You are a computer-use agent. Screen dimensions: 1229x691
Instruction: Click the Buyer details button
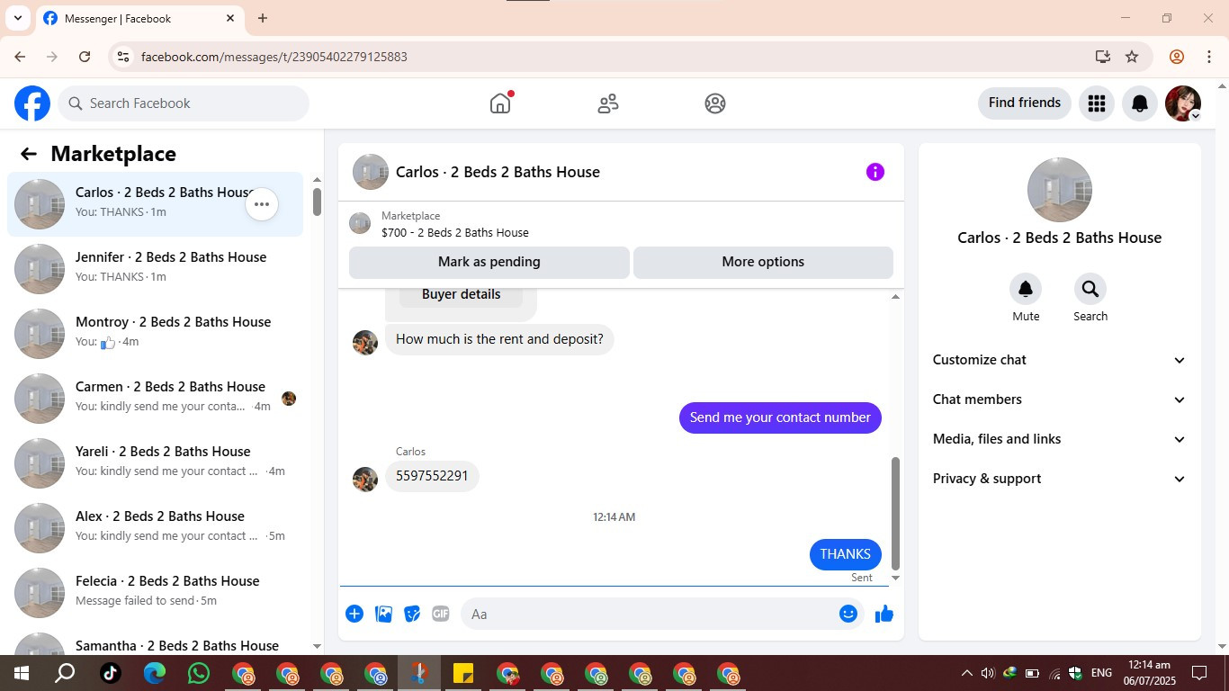click(461, 294)
